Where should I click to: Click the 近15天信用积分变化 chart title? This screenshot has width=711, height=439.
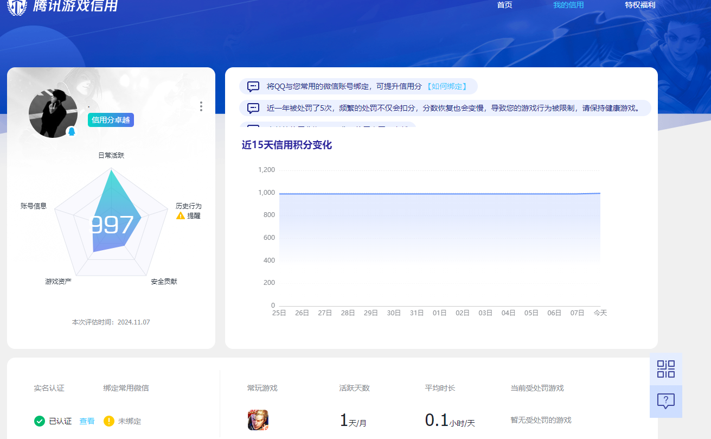point(286,145)
